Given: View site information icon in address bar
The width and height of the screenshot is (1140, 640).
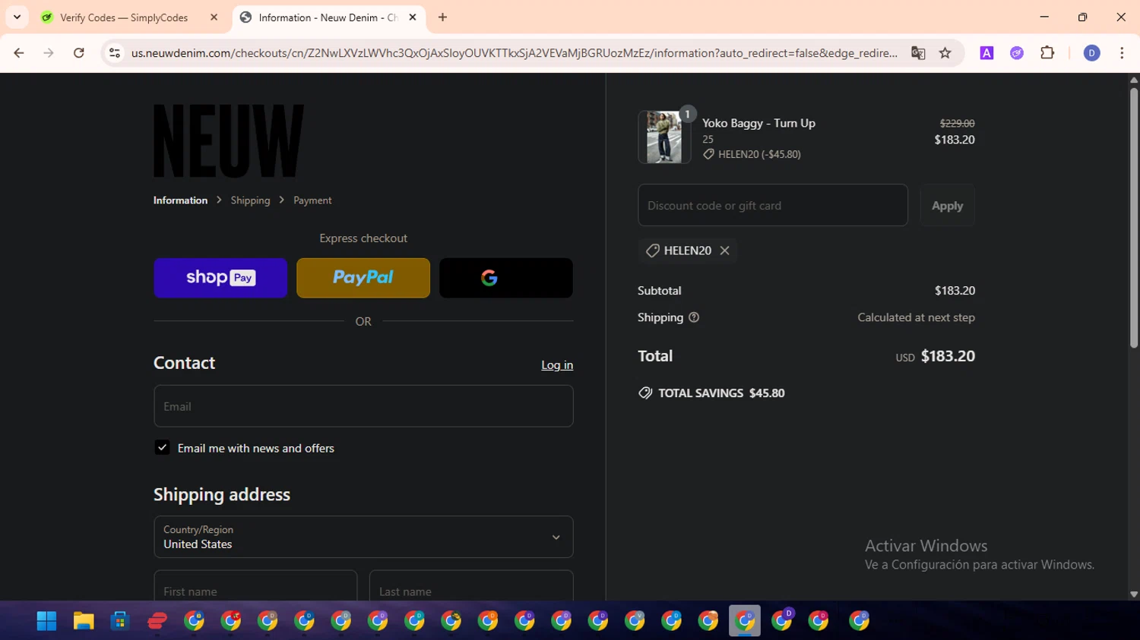Looking at the screenshot, I should coord(115,53).
